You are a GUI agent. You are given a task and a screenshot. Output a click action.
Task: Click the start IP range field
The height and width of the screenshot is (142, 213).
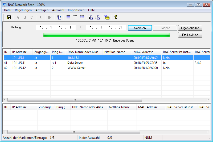tap(56, 27)
